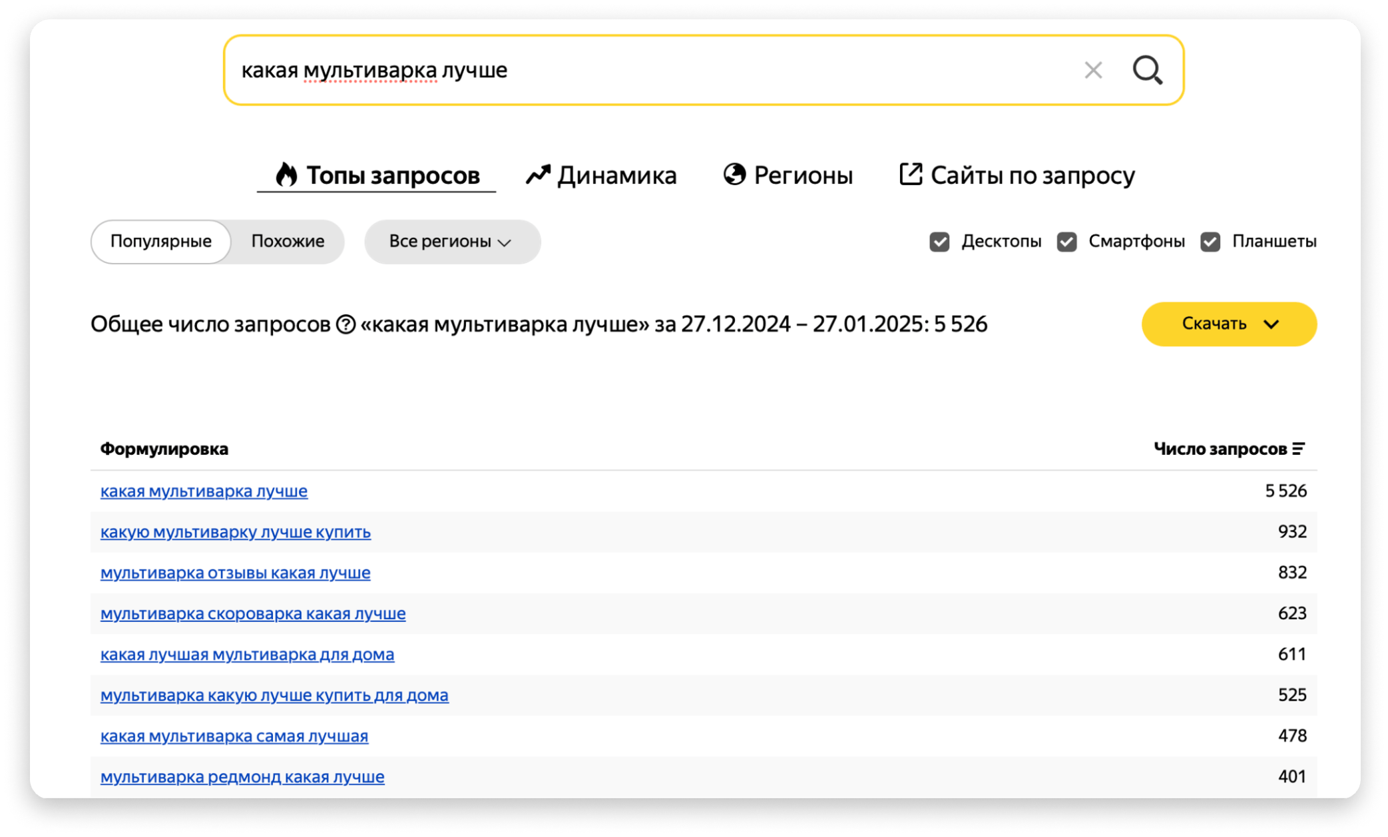Viewport: 1388px width, 837px height.
Task: Disable the Планшеты checkbox
Action: (1210, 242)
